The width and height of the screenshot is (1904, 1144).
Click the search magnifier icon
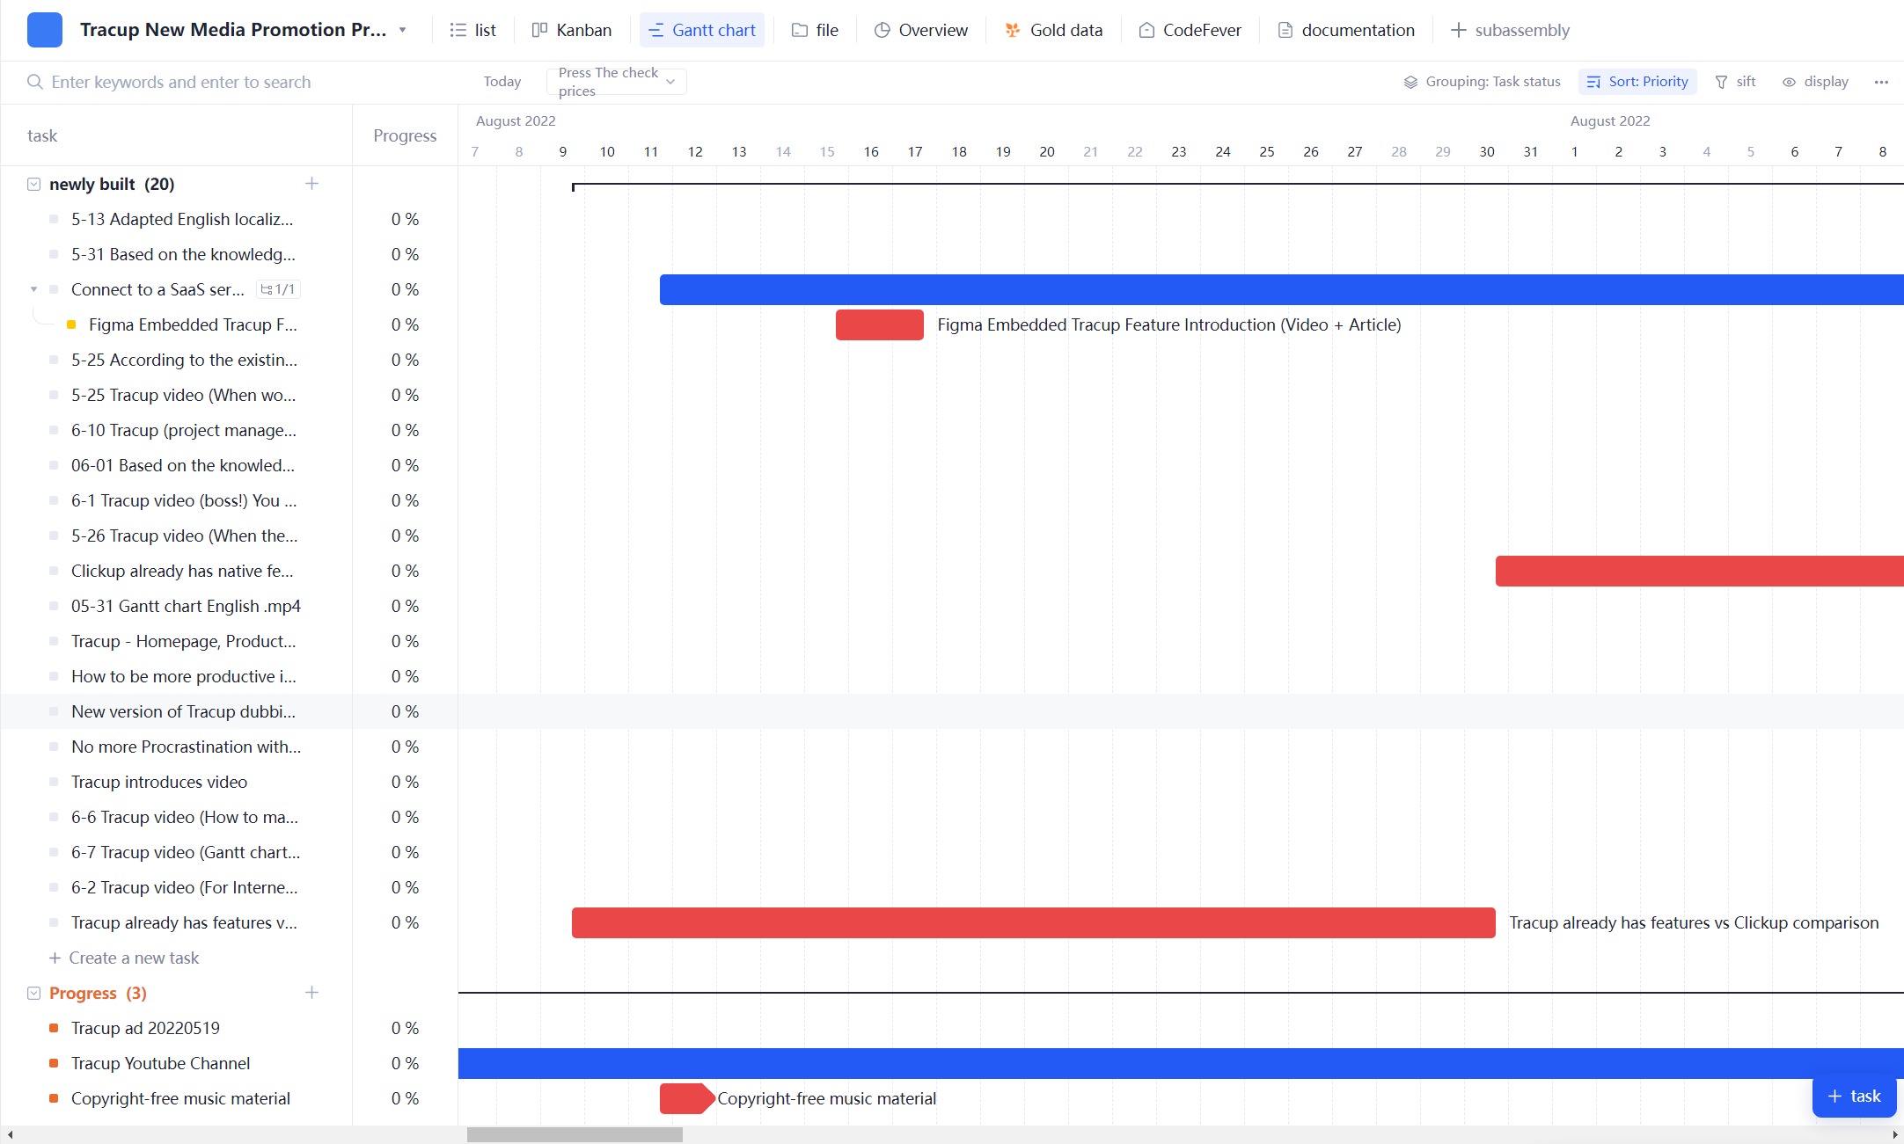point(35,82)
